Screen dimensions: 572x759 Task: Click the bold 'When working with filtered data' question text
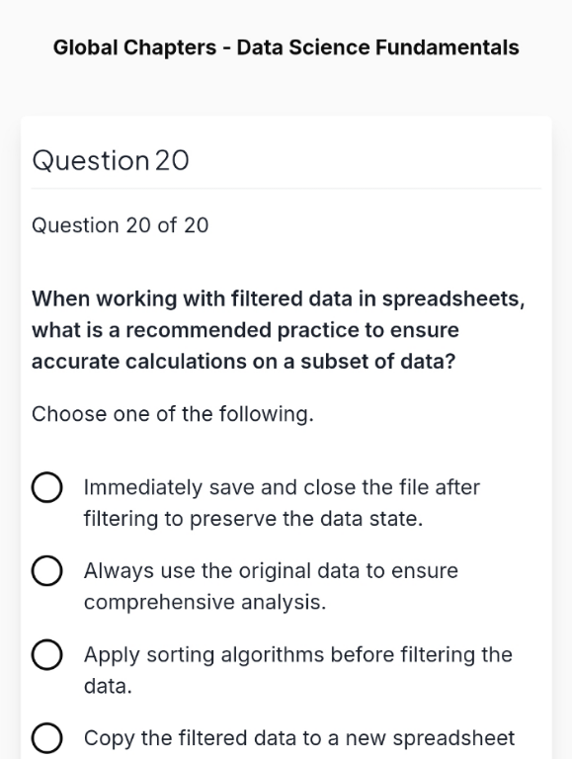[279, 330]
